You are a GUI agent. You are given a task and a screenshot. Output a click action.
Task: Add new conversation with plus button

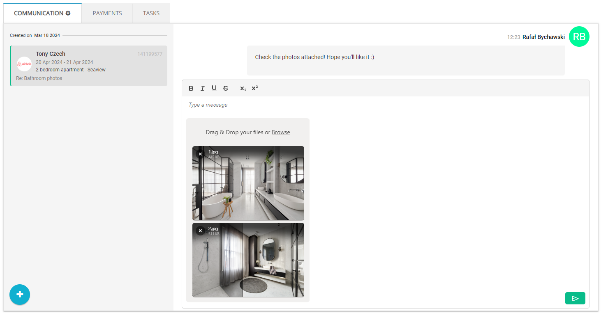point(20,295)
